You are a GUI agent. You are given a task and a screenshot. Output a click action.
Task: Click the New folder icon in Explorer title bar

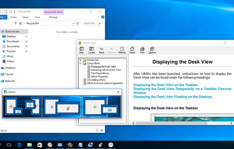[x=11, y=11]
